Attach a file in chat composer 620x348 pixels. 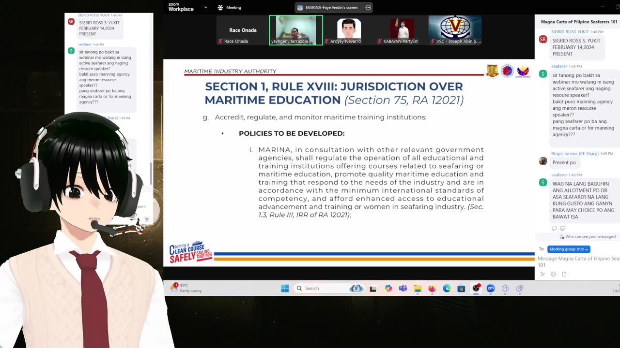(564, 274)
